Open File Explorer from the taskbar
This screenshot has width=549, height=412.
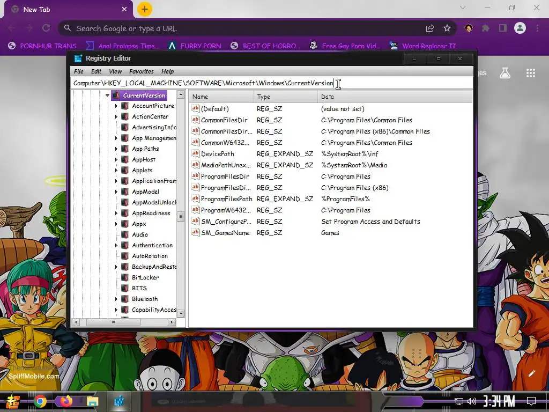point(92,401)
